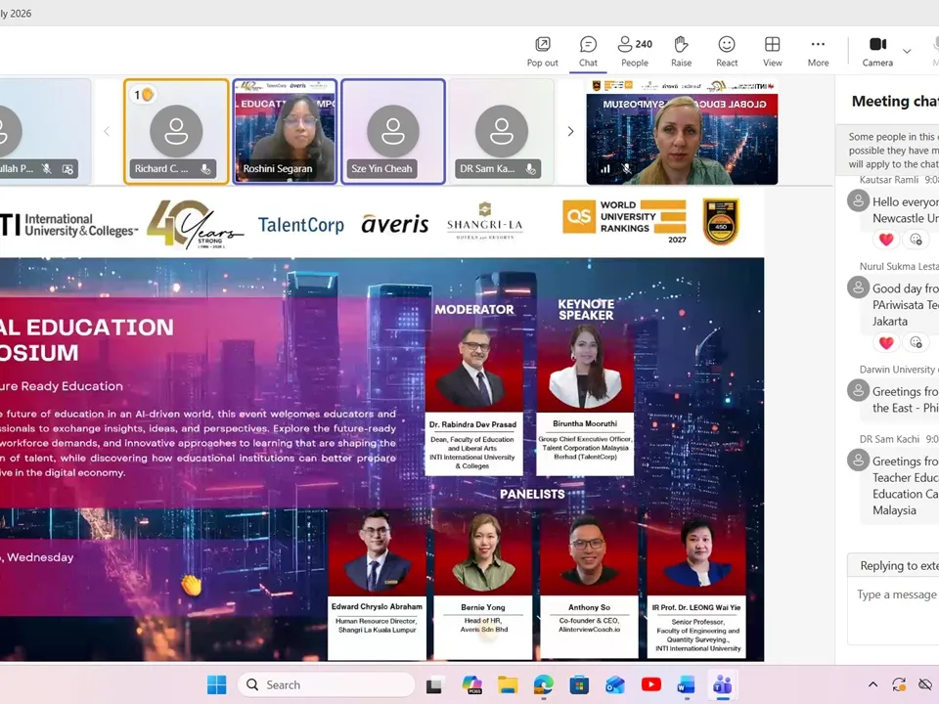This screenshot has height=704, width=939.
Task: Select Roshini Segaran video tile
Action: tap(285, 131)
